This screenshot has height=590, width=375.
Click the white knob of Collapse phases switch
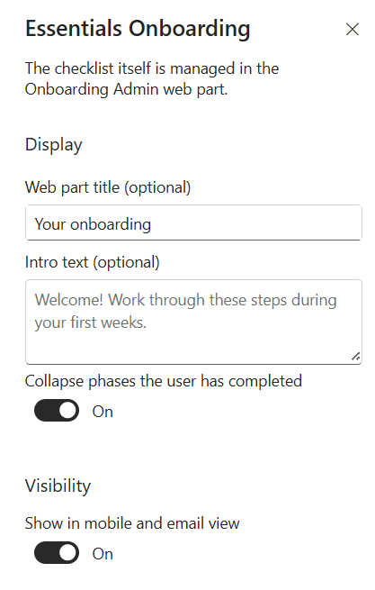tap(67, 411)
